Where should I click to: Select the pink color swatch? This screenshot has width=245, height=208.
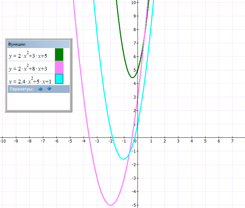(x=59, y=67)
